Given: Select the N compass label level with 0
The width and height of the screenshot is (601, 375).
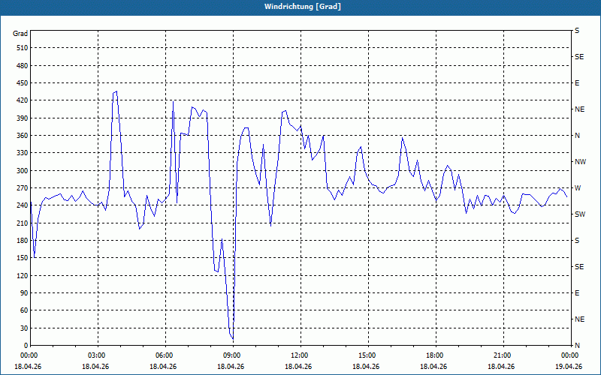Looking at the screenshot, I should pyautogui.click(x=577, y=346).
